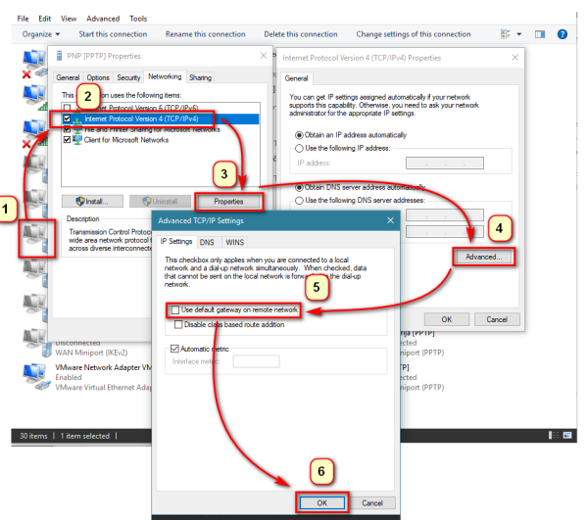Toggle the preview pane icon in toolbar
The width and height of the screenshot is (588, 520).
pyautogui.click(x=539, y=34)
